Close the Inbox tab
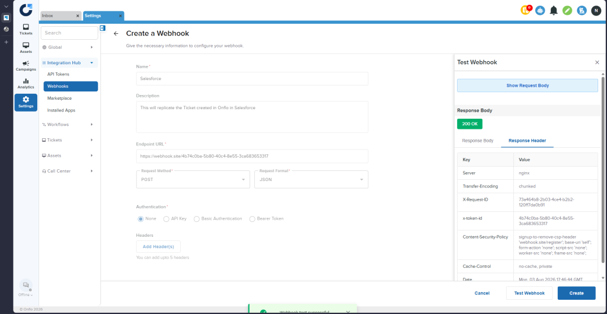607x314 pixels. [x=78, y=16]
